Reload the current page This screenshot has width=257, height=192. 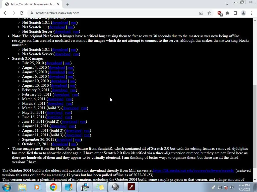[22, 13]
